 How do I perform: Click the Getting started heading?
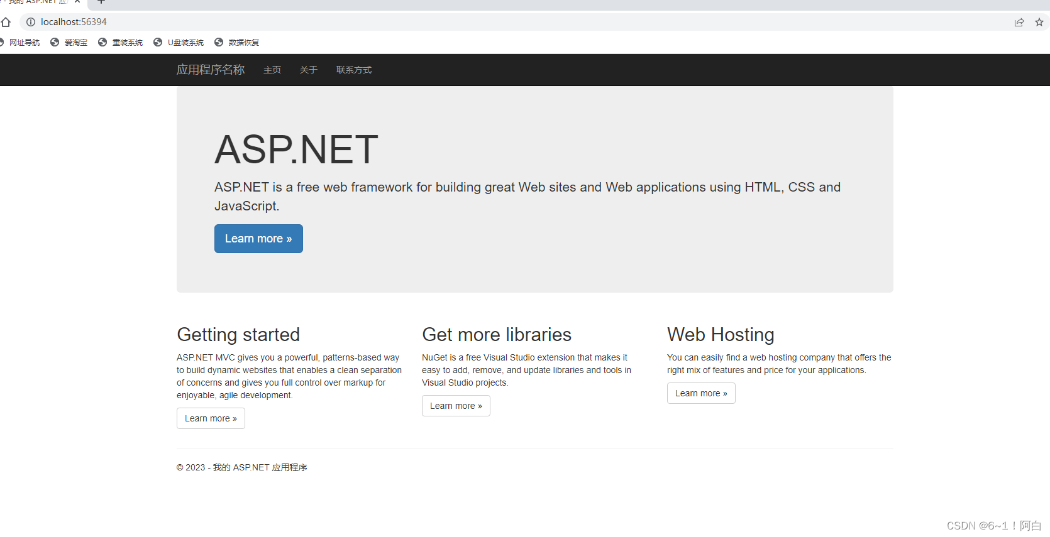(238, 335)
